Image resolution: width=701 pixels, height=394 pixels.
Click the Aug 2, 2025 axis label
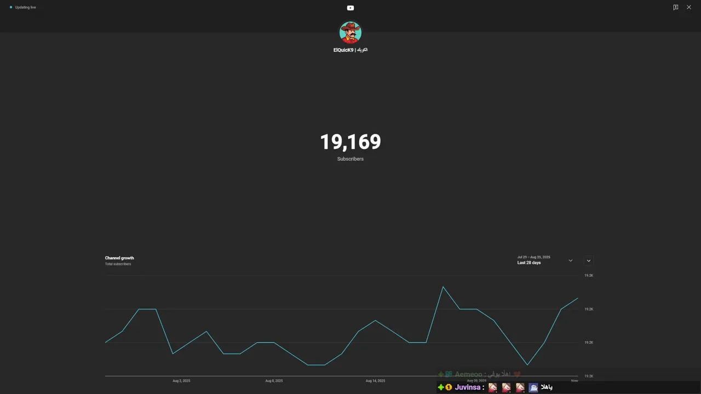[x=181, y=380]
